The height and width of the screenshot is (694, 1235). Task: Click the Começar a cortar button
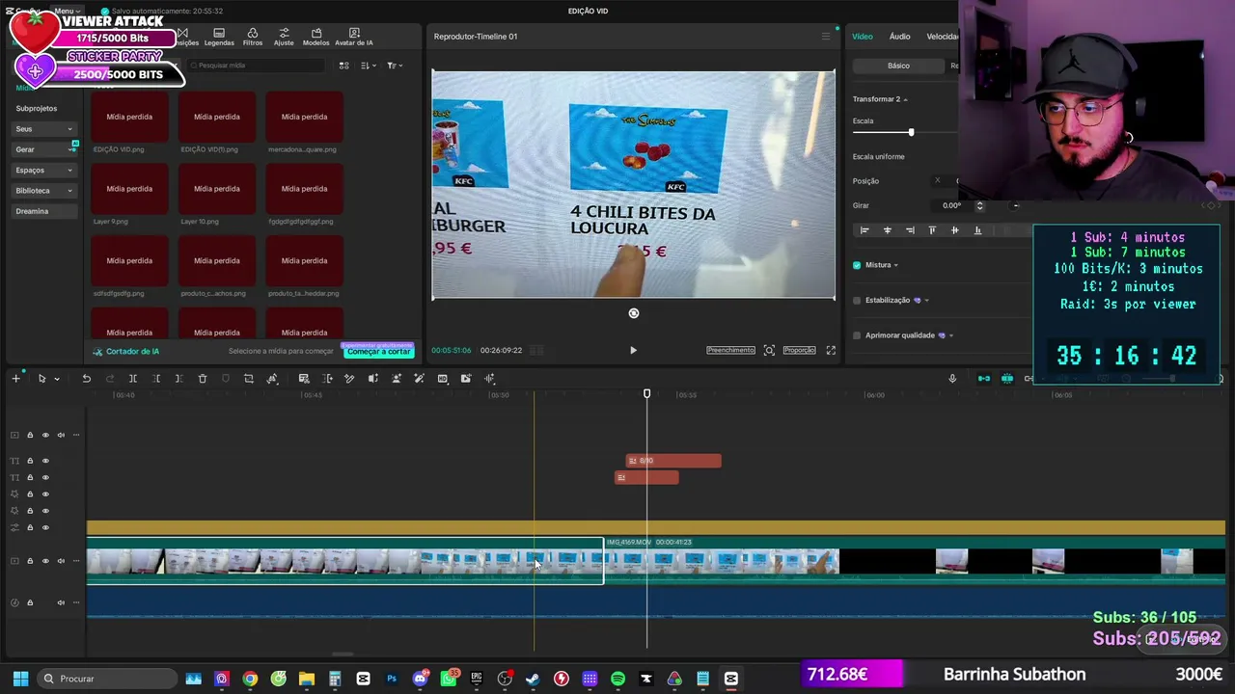click(x=379, y=352)
